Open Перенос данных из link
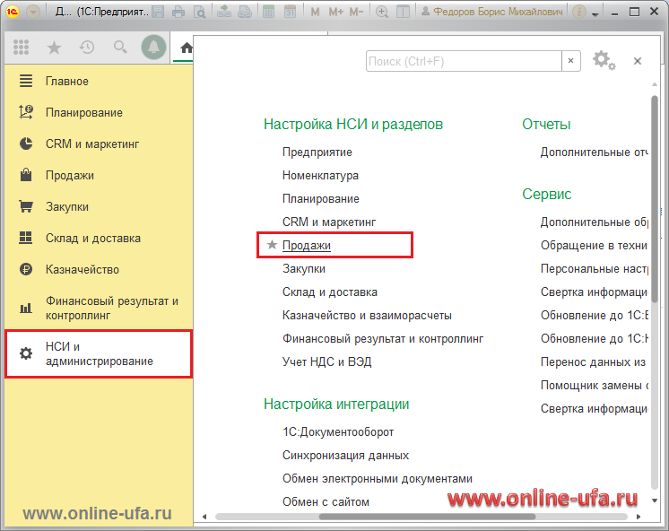The image size is (669, 531). coord(593,362)
